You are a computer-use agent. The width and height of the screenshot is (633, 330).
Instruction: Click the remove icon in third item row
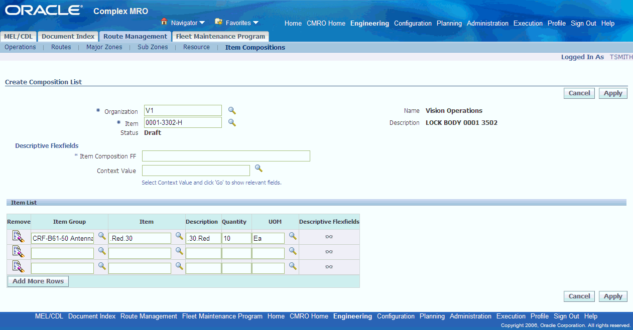coord(19,267)
